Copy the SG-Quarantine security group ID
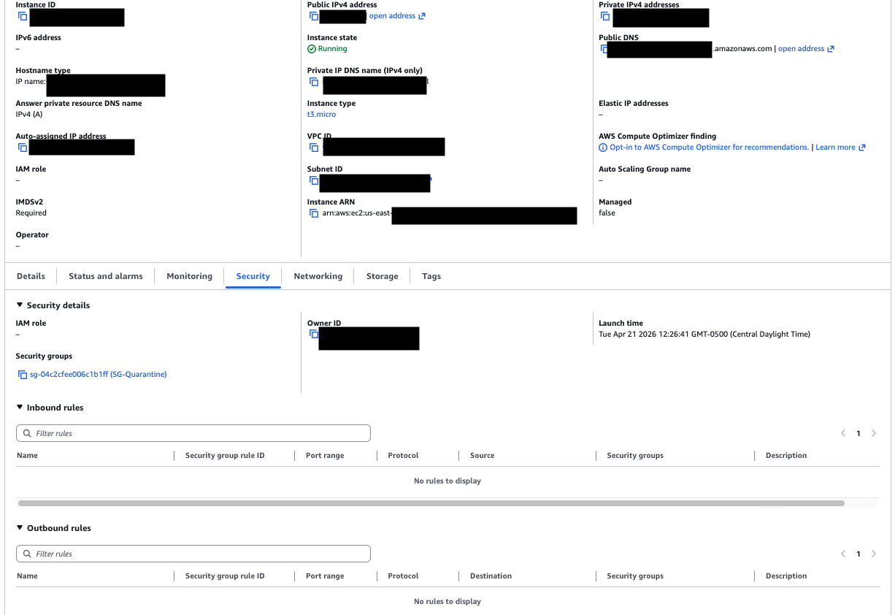895x615 pixels. pyautogui.click(x=23, y=375)
